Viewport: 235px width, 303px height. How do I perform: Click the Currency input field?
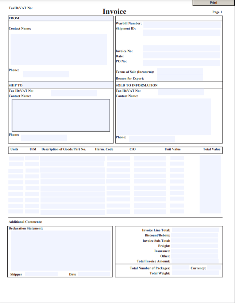[213, 268]
